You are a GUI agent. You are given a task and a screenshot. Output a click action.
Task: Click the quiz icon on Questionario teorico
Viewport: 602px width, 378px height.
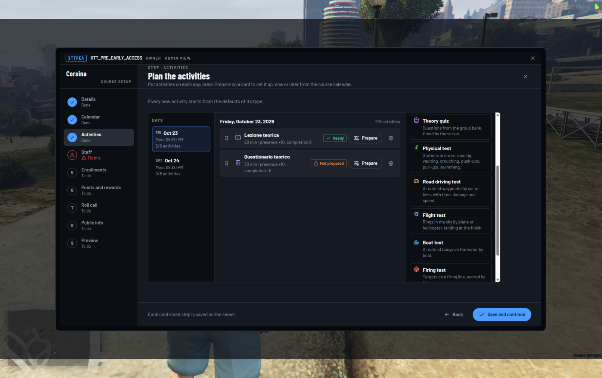pyautogui.click(x=238, y=163)
